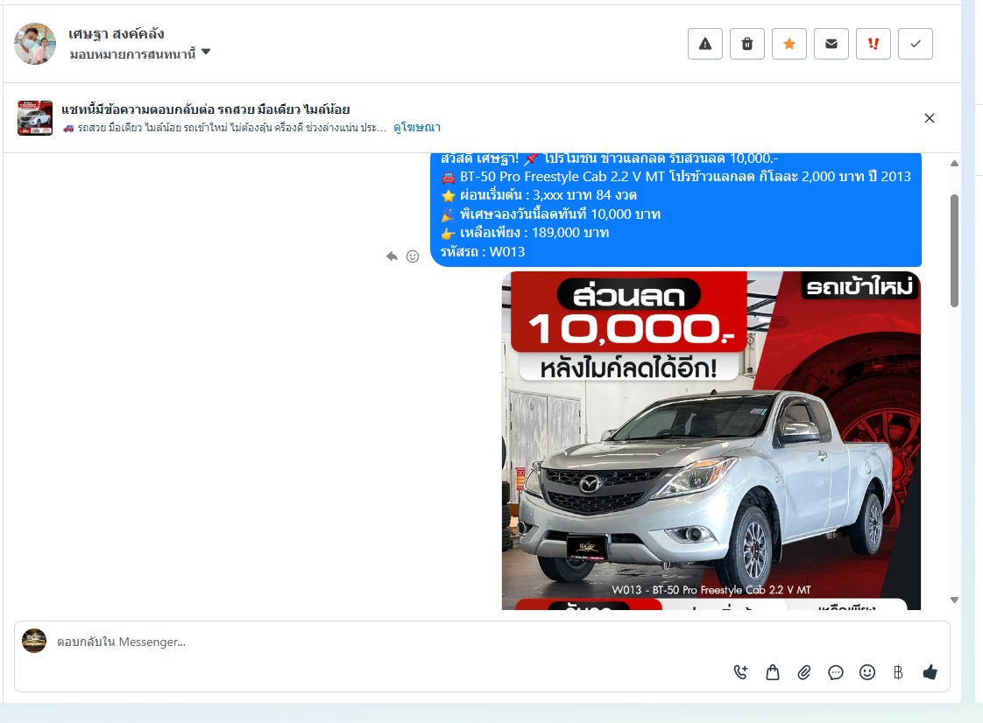
Task: Reply to message using arrow icon
Action: tap(392, 256)
